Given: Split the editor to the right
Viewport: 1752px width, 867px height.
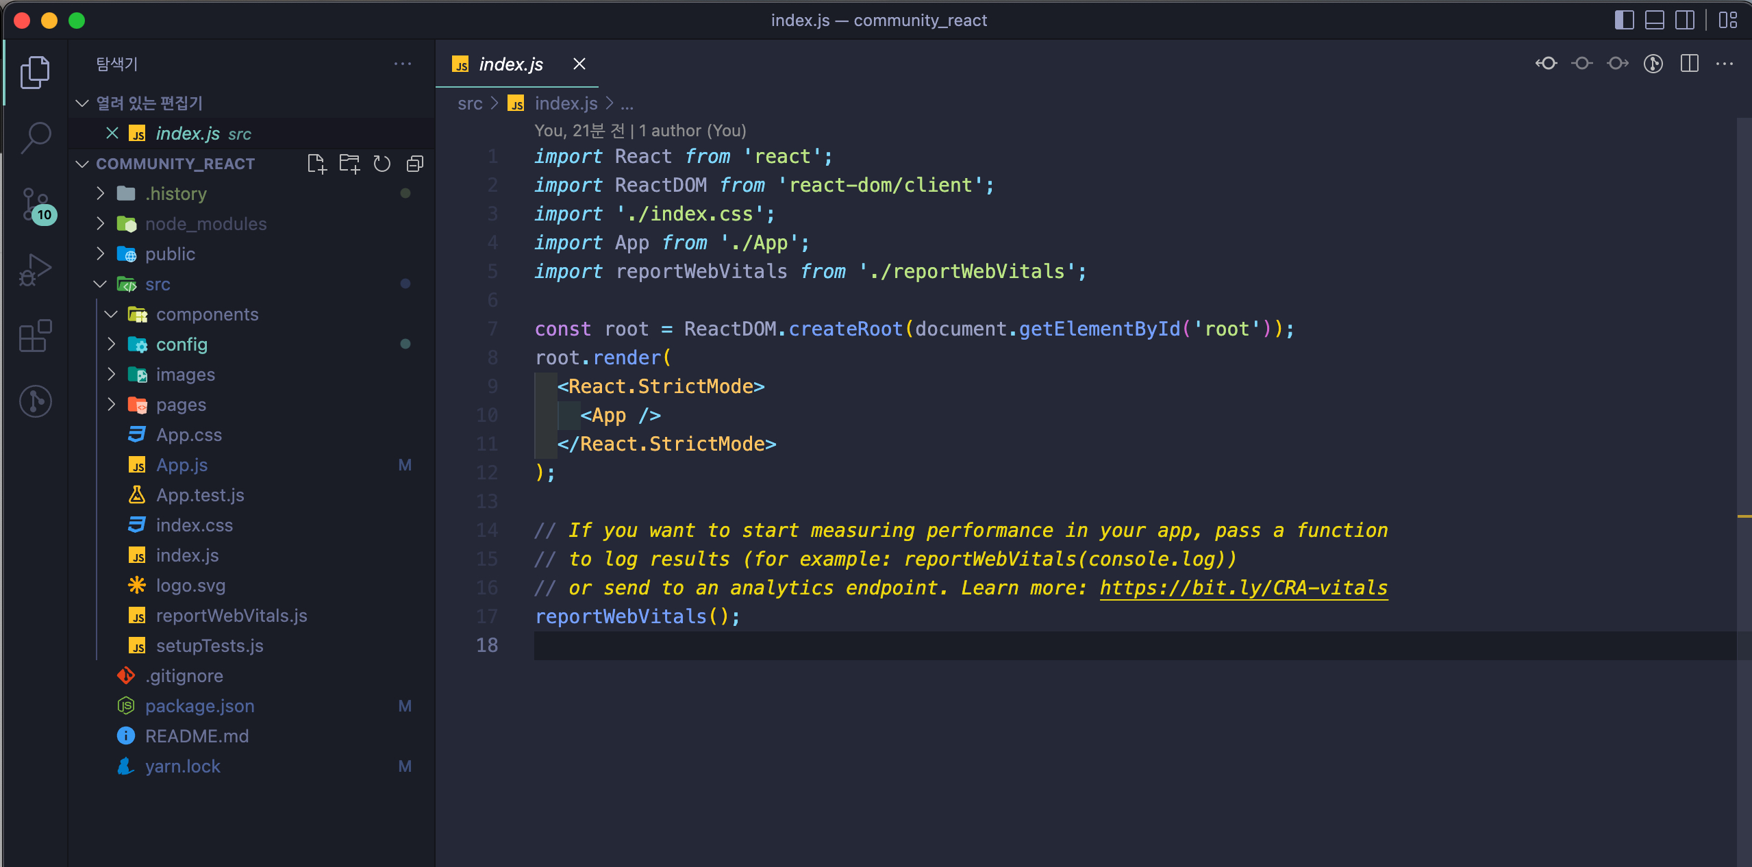Looking at the screenshot, I should point(1690,64).
